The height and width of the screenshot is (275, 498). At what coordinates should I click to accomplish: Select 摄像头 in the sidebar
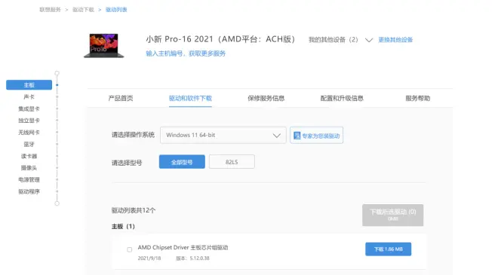[29, 168]
